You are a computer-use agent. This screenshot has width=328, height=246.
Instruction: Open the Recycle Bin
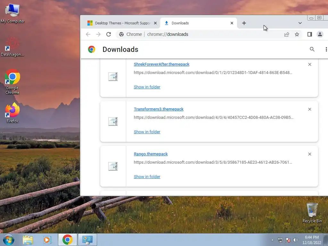(312, 213)
